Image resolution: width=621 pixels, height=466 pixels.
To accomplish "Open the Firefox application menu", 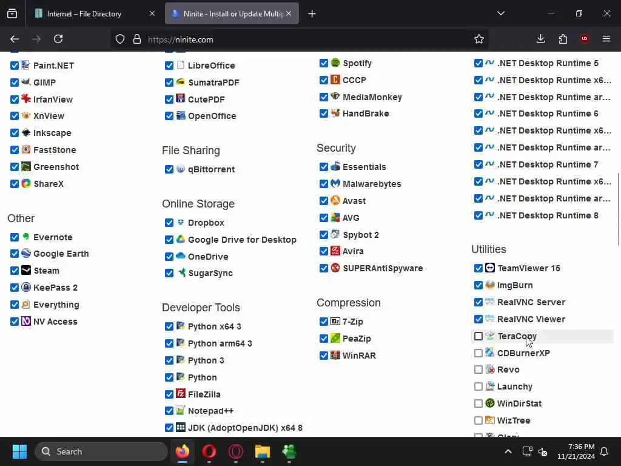I will 606,39.
